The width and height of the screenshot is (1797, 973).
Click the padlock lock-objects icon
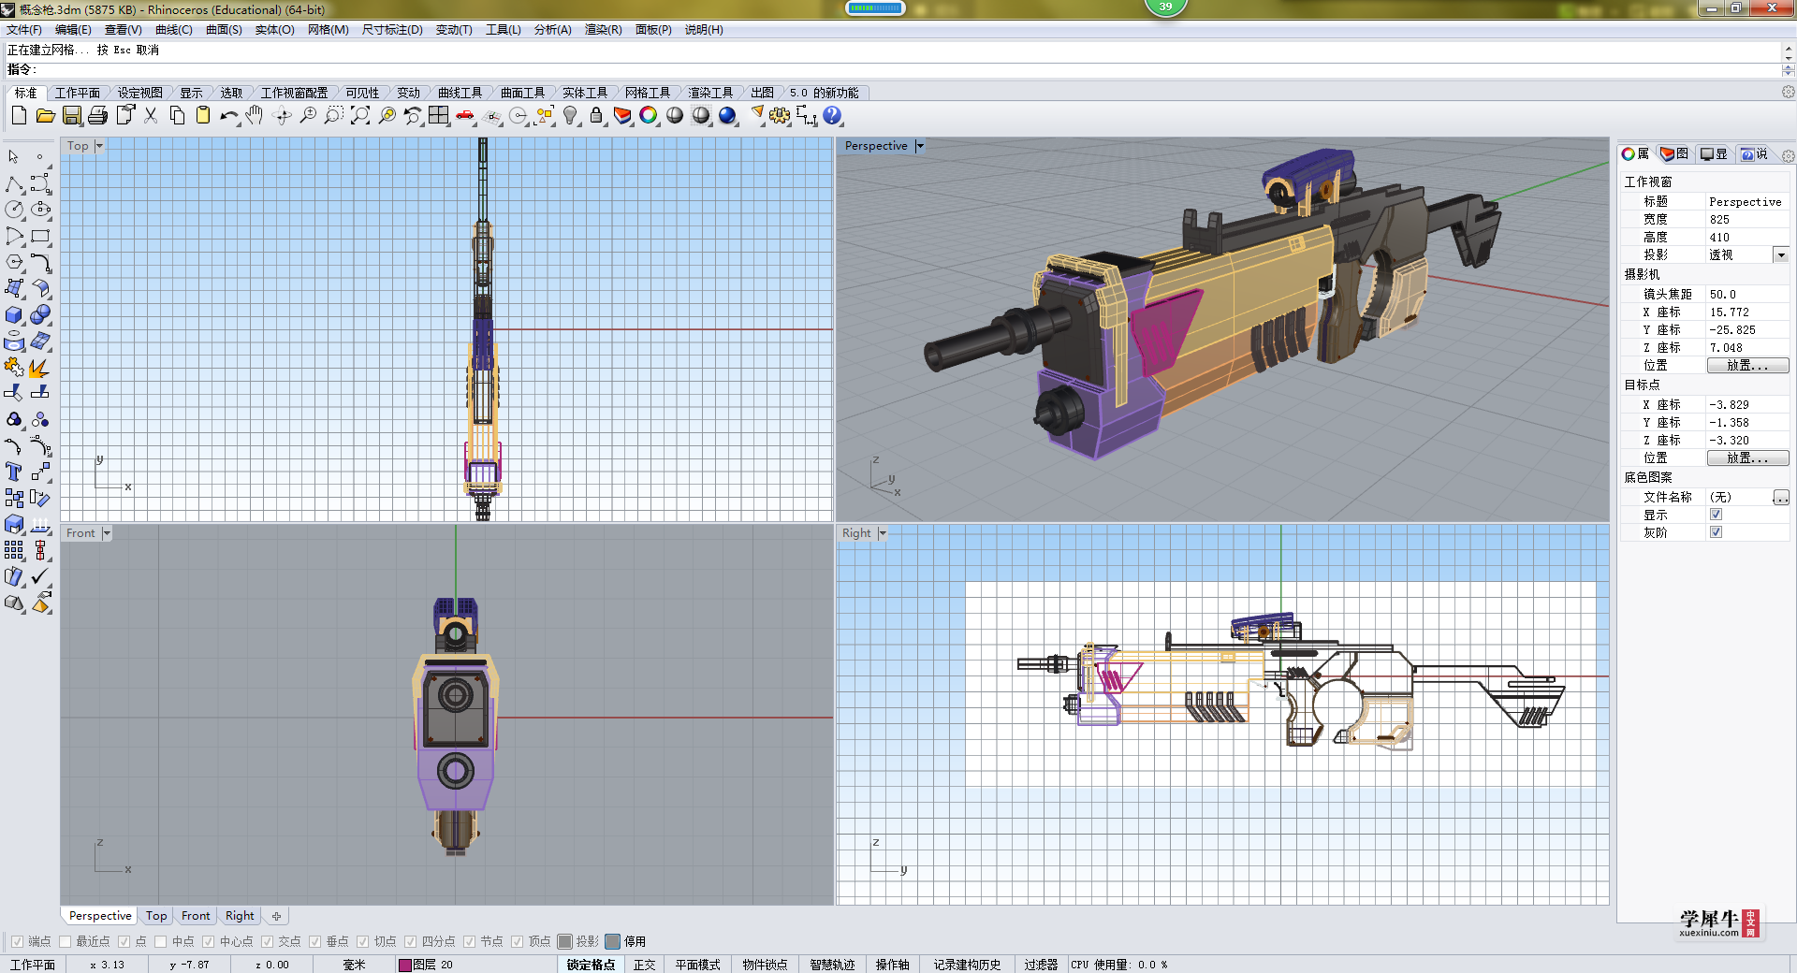pos(596,115)
